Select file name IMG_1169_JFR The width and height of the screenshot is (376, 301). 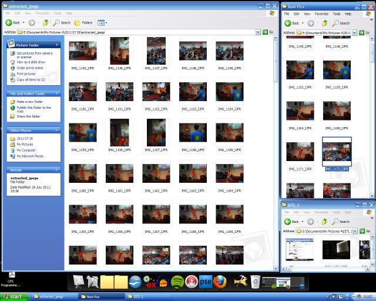230,232
